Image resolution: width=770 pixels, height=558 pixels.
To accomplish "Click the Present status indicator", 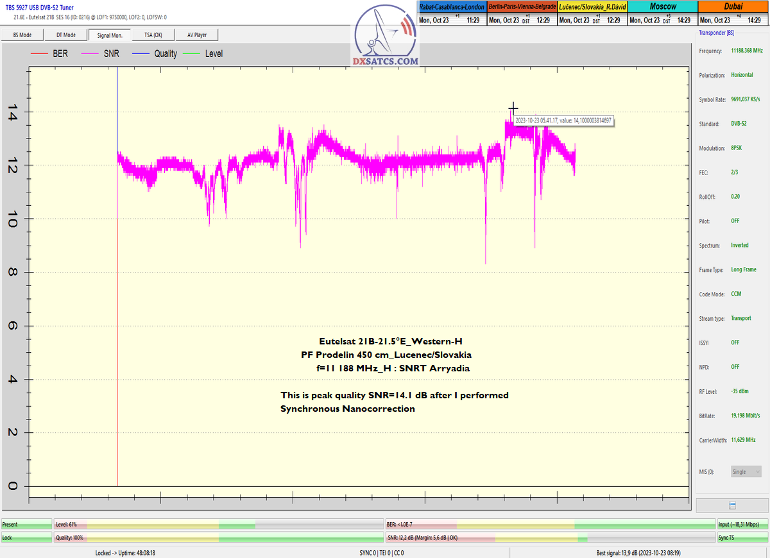I will 26,524.
